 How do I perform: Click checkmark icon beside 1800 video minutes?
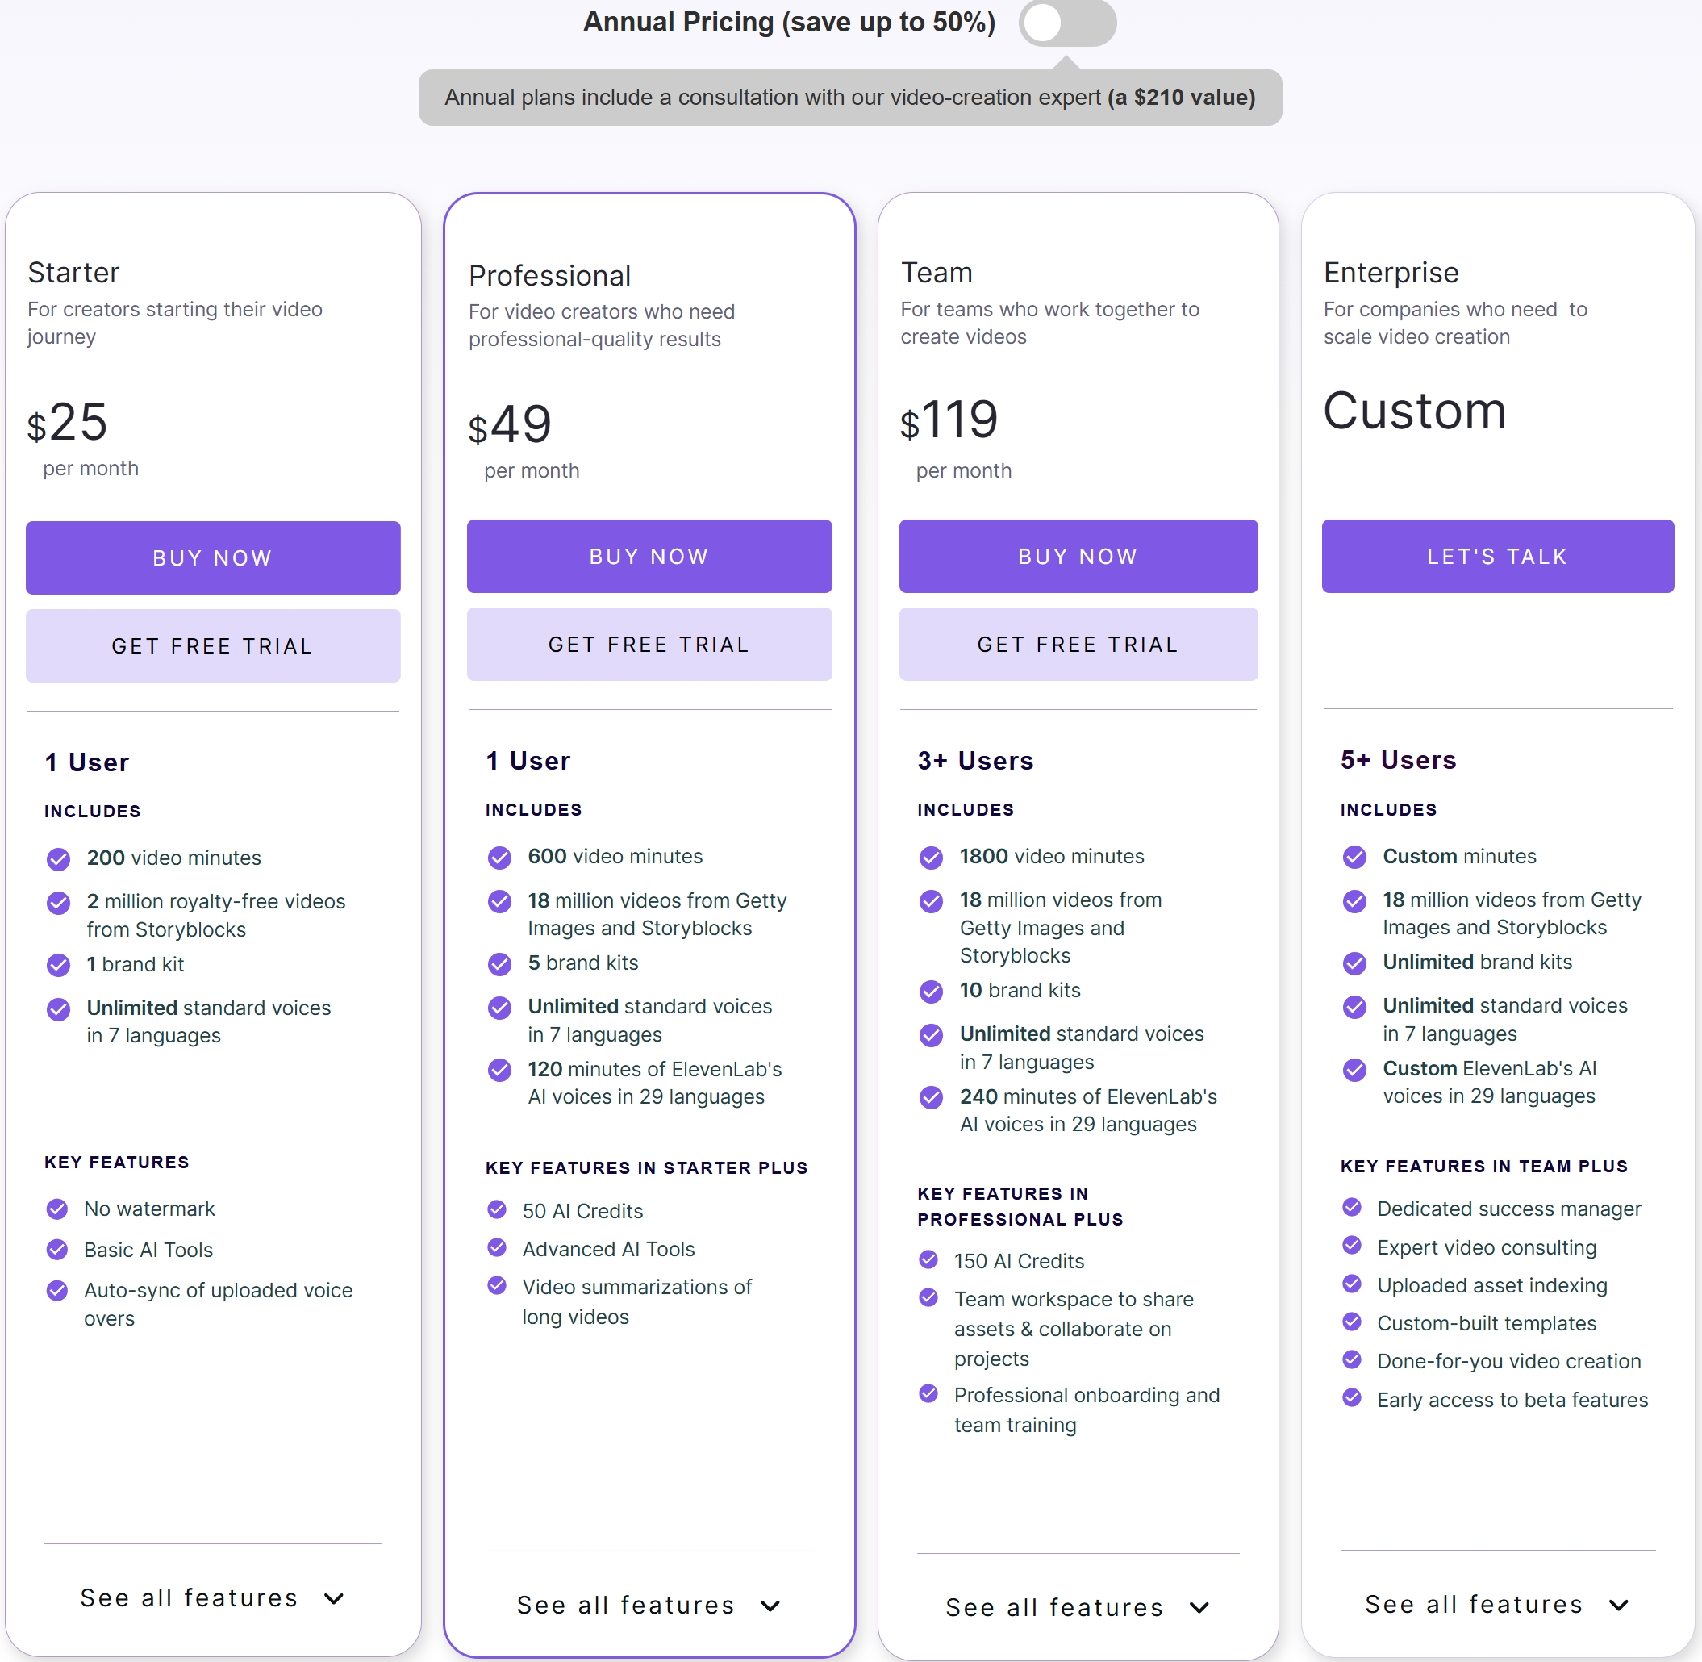[x=932, y=857]
